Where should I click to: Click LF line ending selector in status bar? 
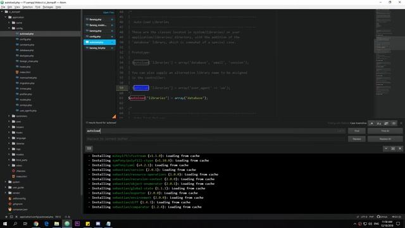coord(358,217)
